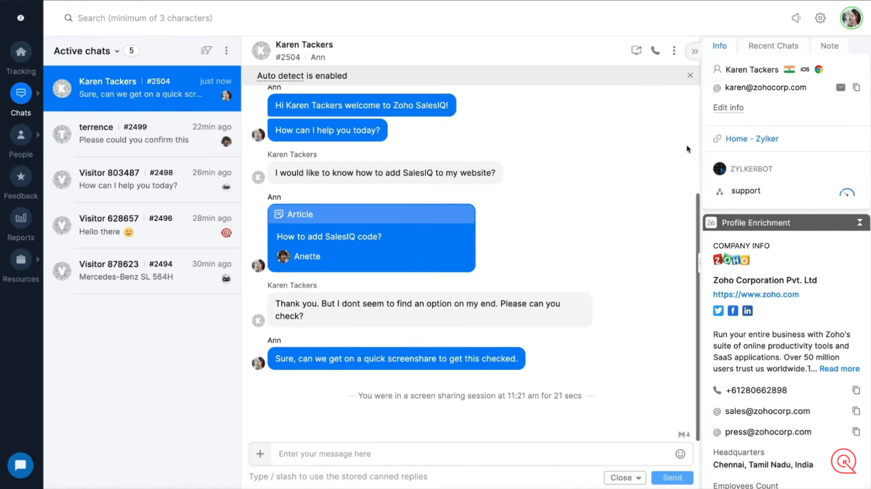Open the How to add SalesIQ code article card
The image size is (871, 489).
point(372,238)
